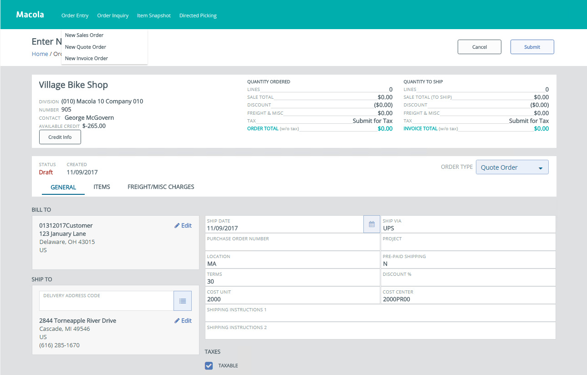Cancel the new order
587x375 pixels.
tap(480, 47)
